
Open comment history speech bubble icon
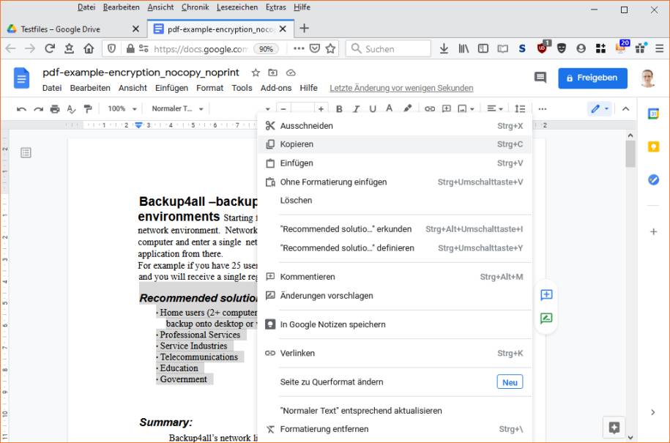(x=540, y=78)
